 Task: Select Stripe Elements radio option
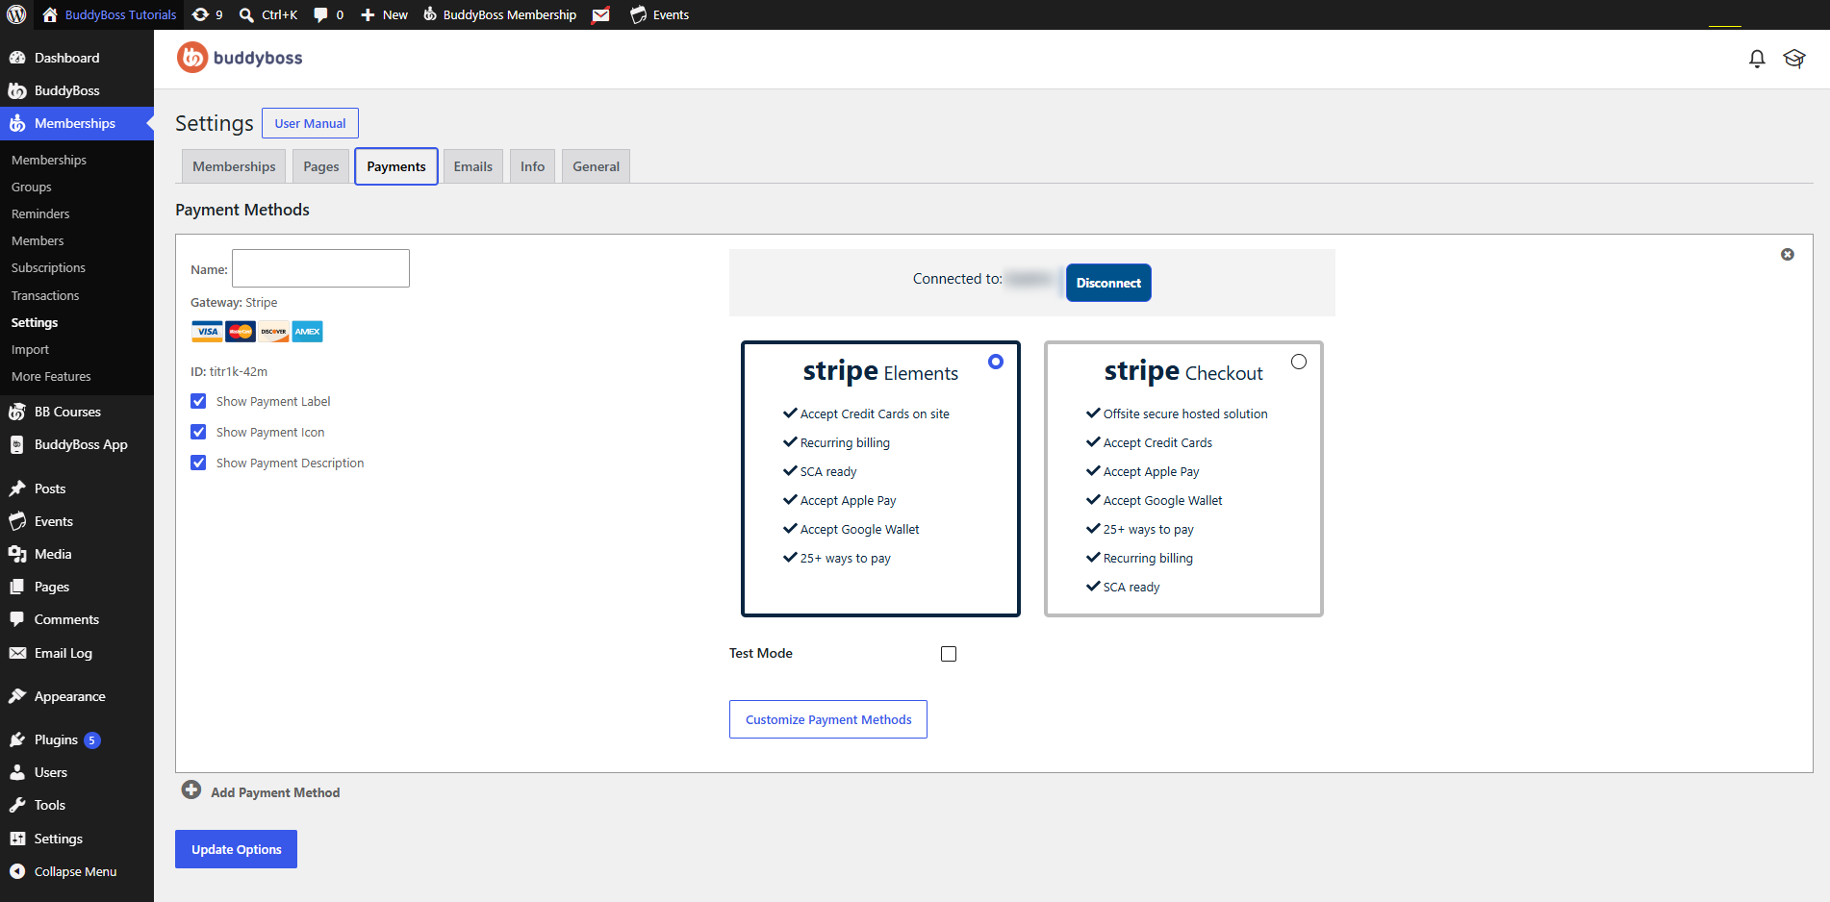[996, 362]
